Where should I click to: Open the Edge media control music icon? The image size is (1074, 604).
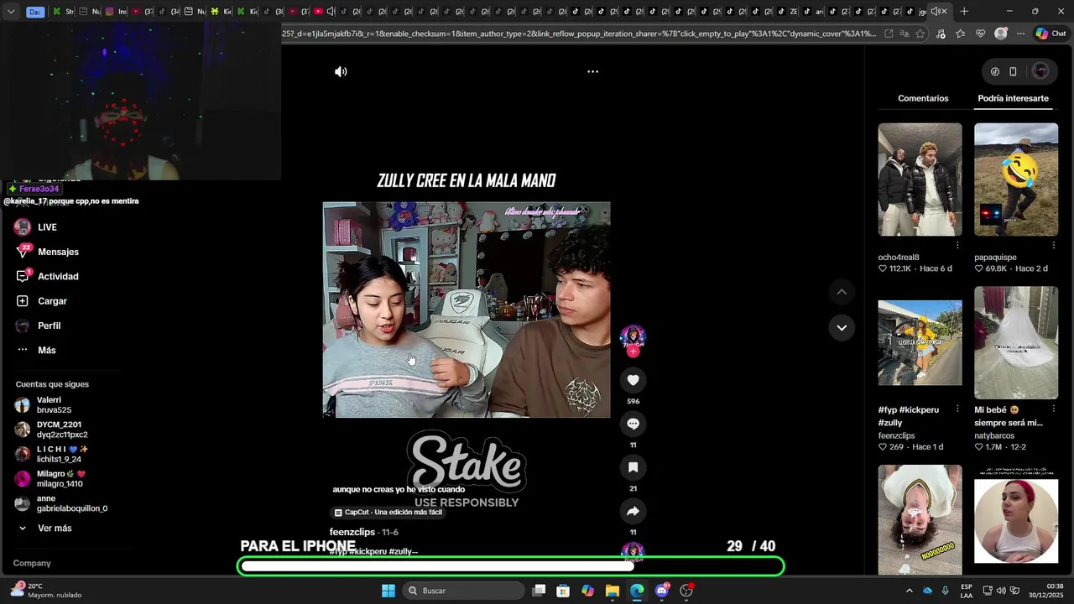pos(940,34)
